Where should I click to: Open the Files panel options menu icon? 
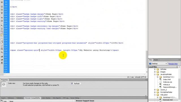pos(179,60)
